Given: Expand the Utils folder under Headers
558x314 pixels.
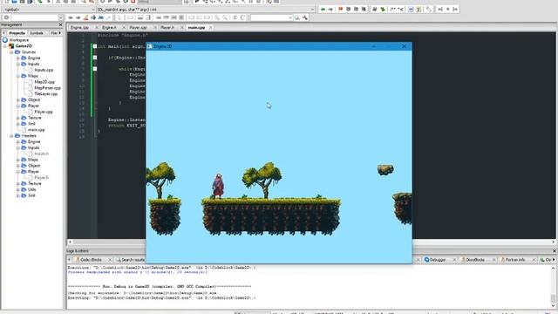Looking at the screenshot, I should 17,189.
